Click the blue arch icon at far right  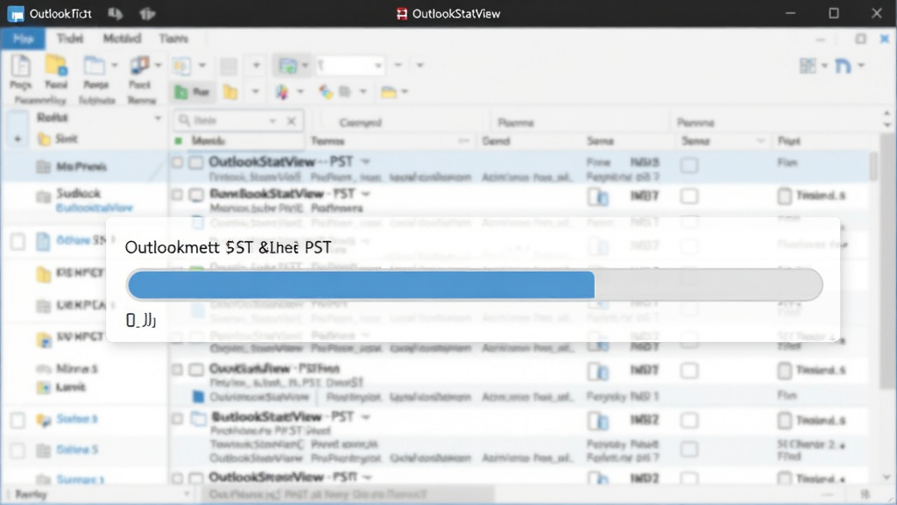[843, 66]
